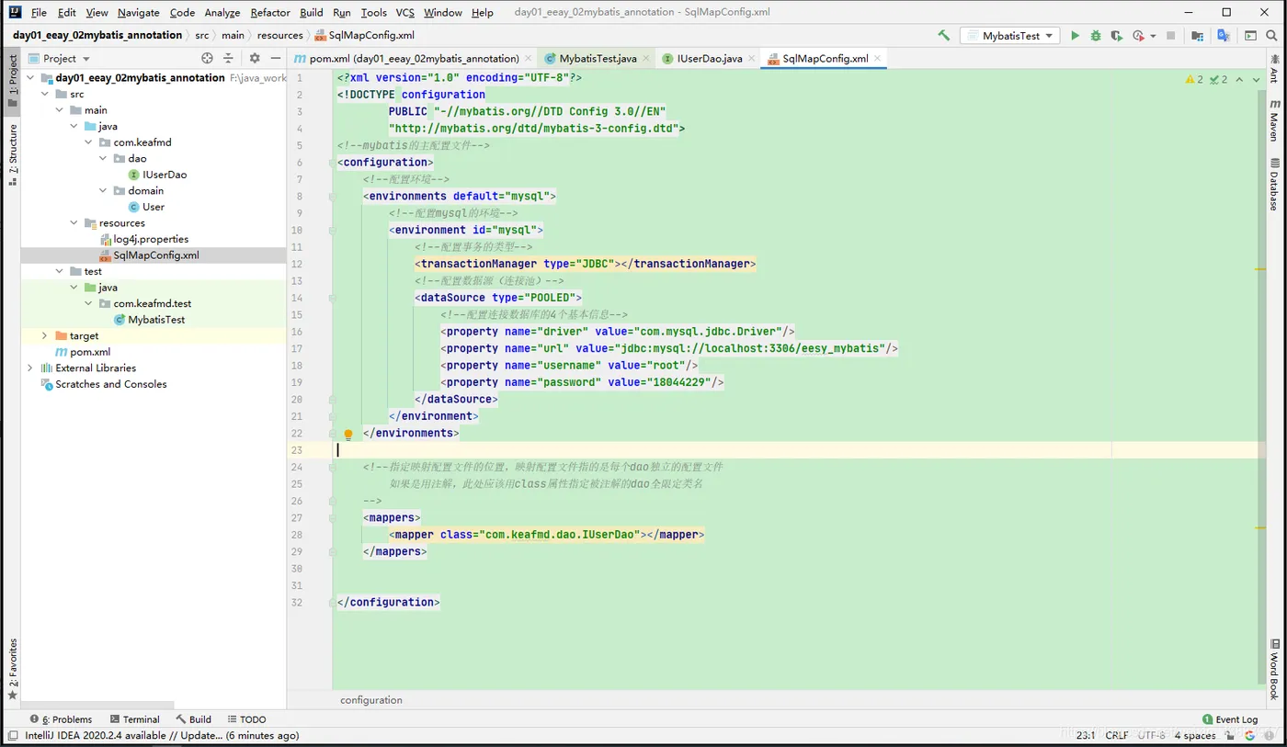Toggle the Maven tool window
This screenshot has width=1287, height=747.
1274,119
